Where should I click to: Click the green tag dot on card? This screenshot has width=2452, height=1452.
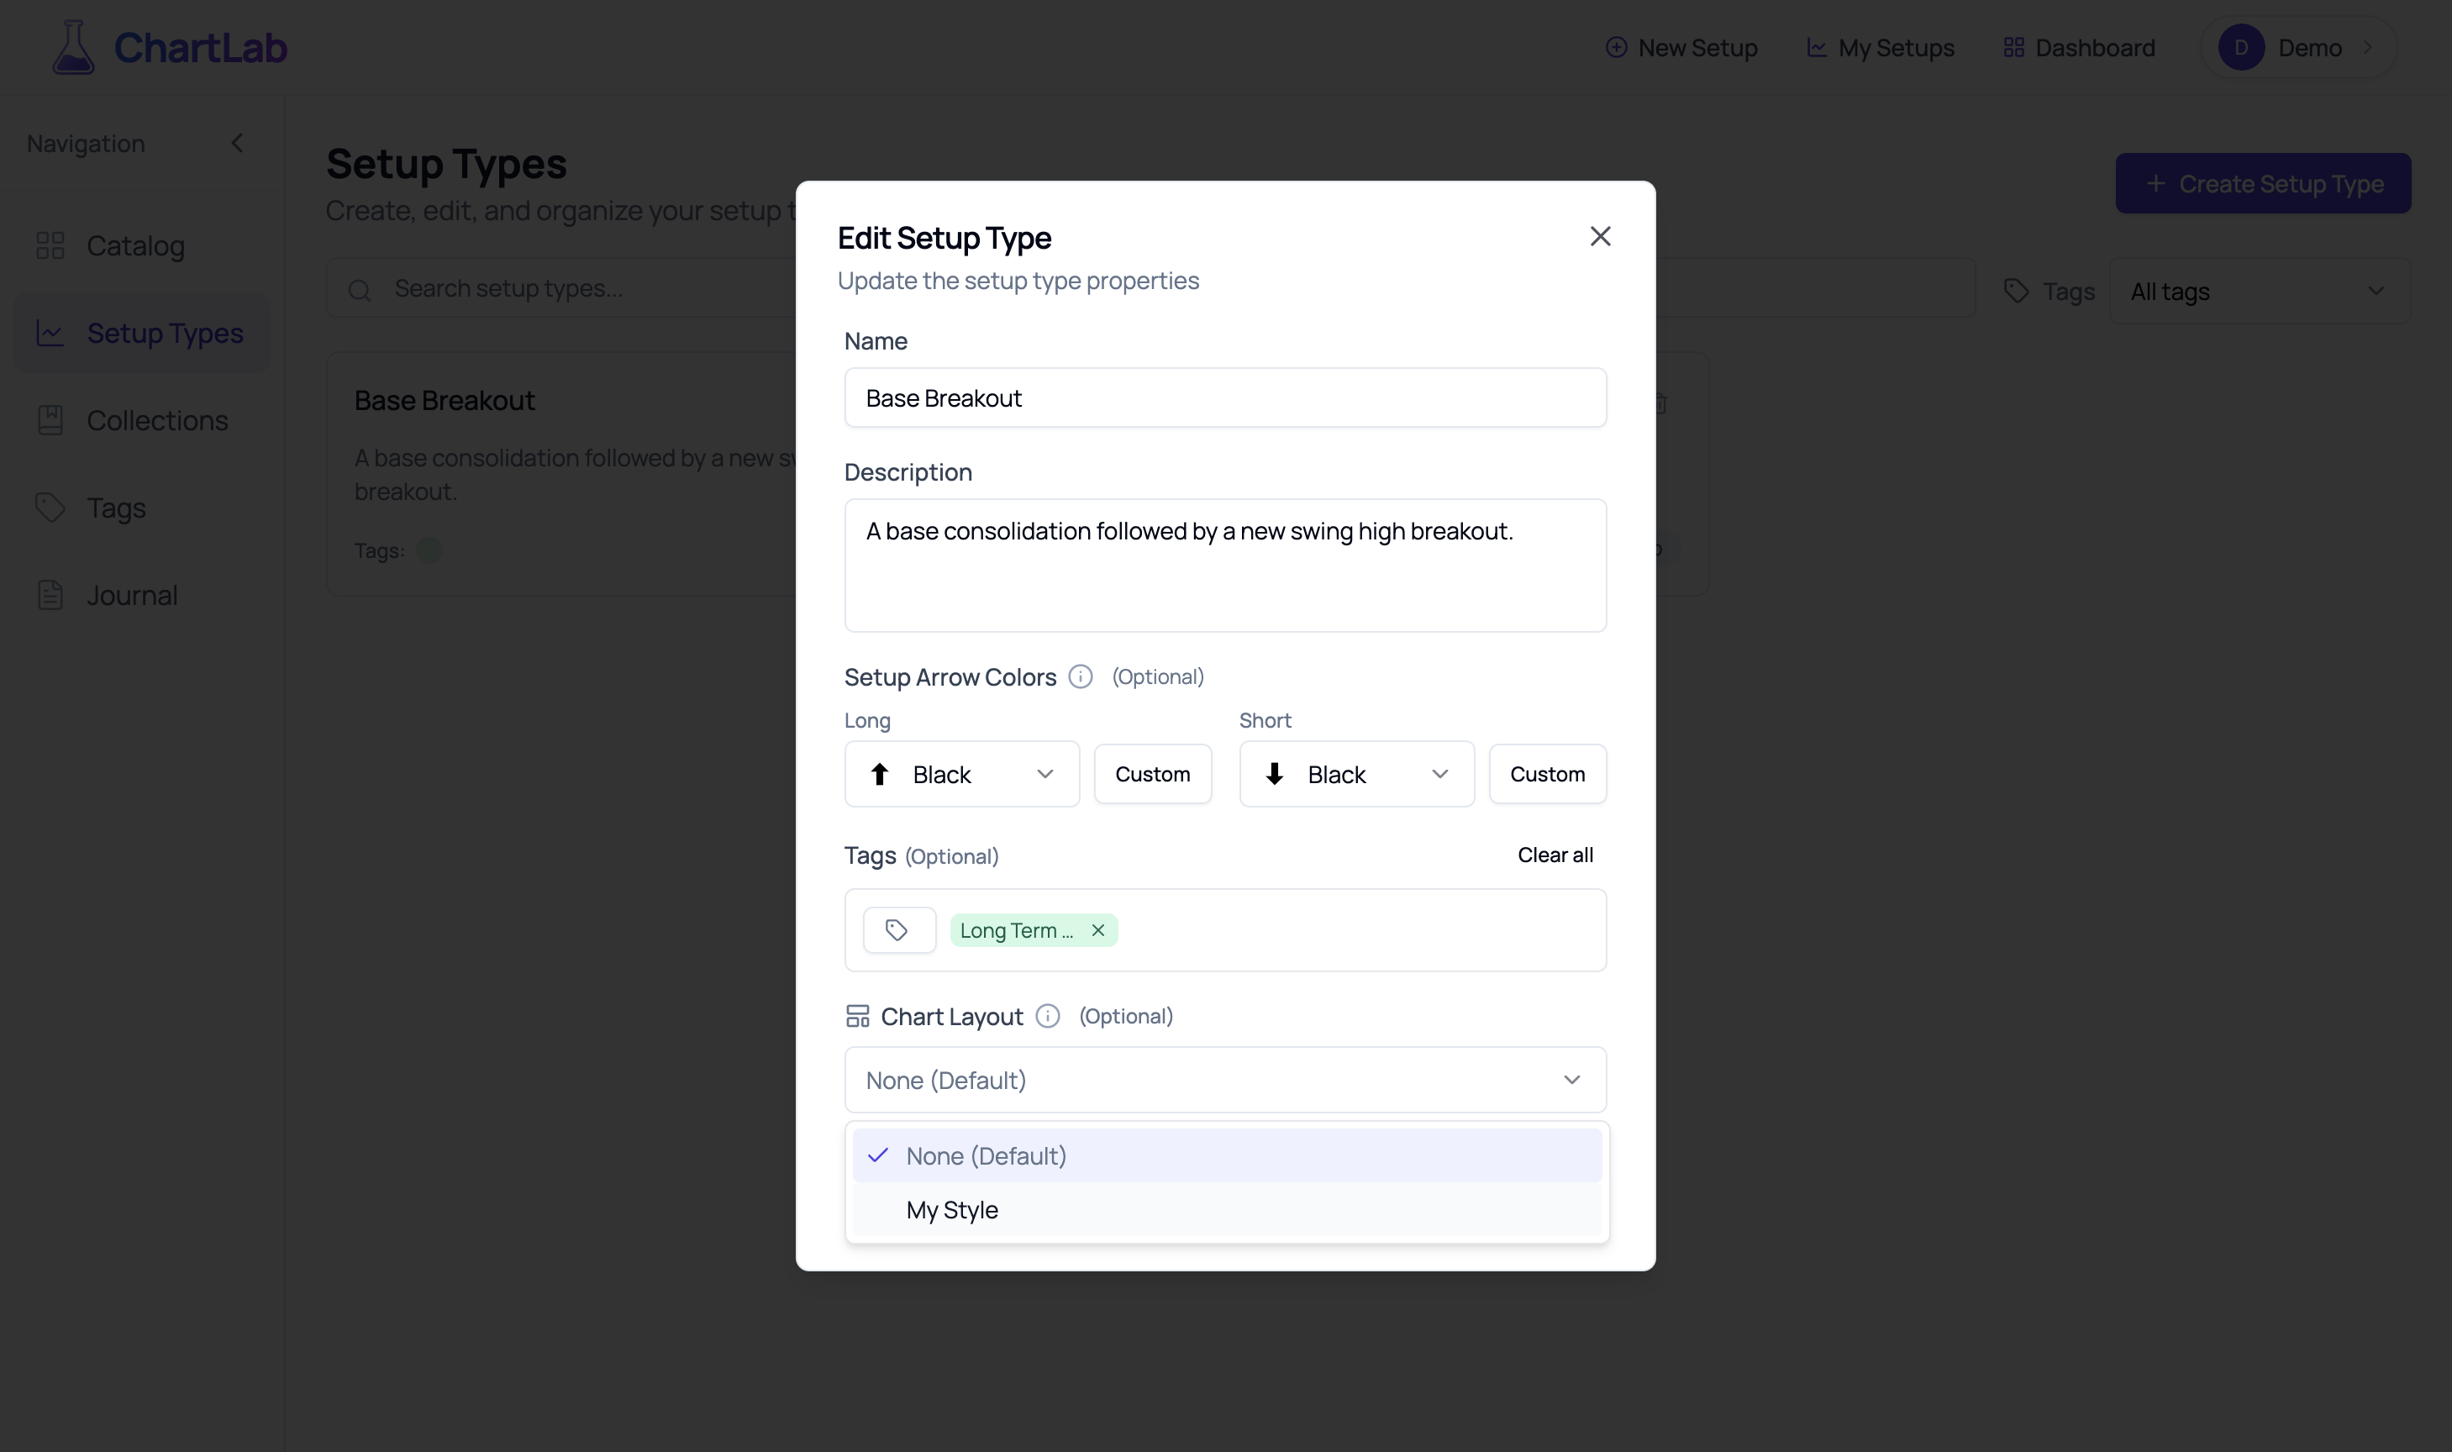coord(429,551)
